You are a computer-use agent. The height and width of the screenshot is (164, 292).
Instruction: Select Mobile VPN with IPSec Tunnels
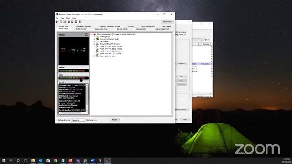tap(111, 46)
